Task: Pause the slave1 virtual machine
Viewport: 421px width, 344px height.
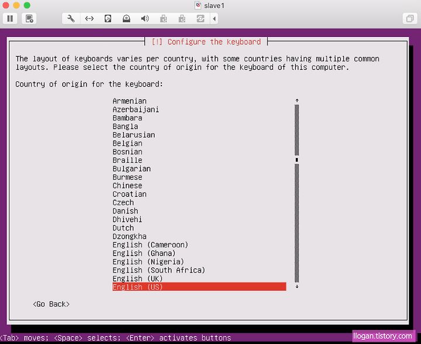Action: [x=10, y=19]
